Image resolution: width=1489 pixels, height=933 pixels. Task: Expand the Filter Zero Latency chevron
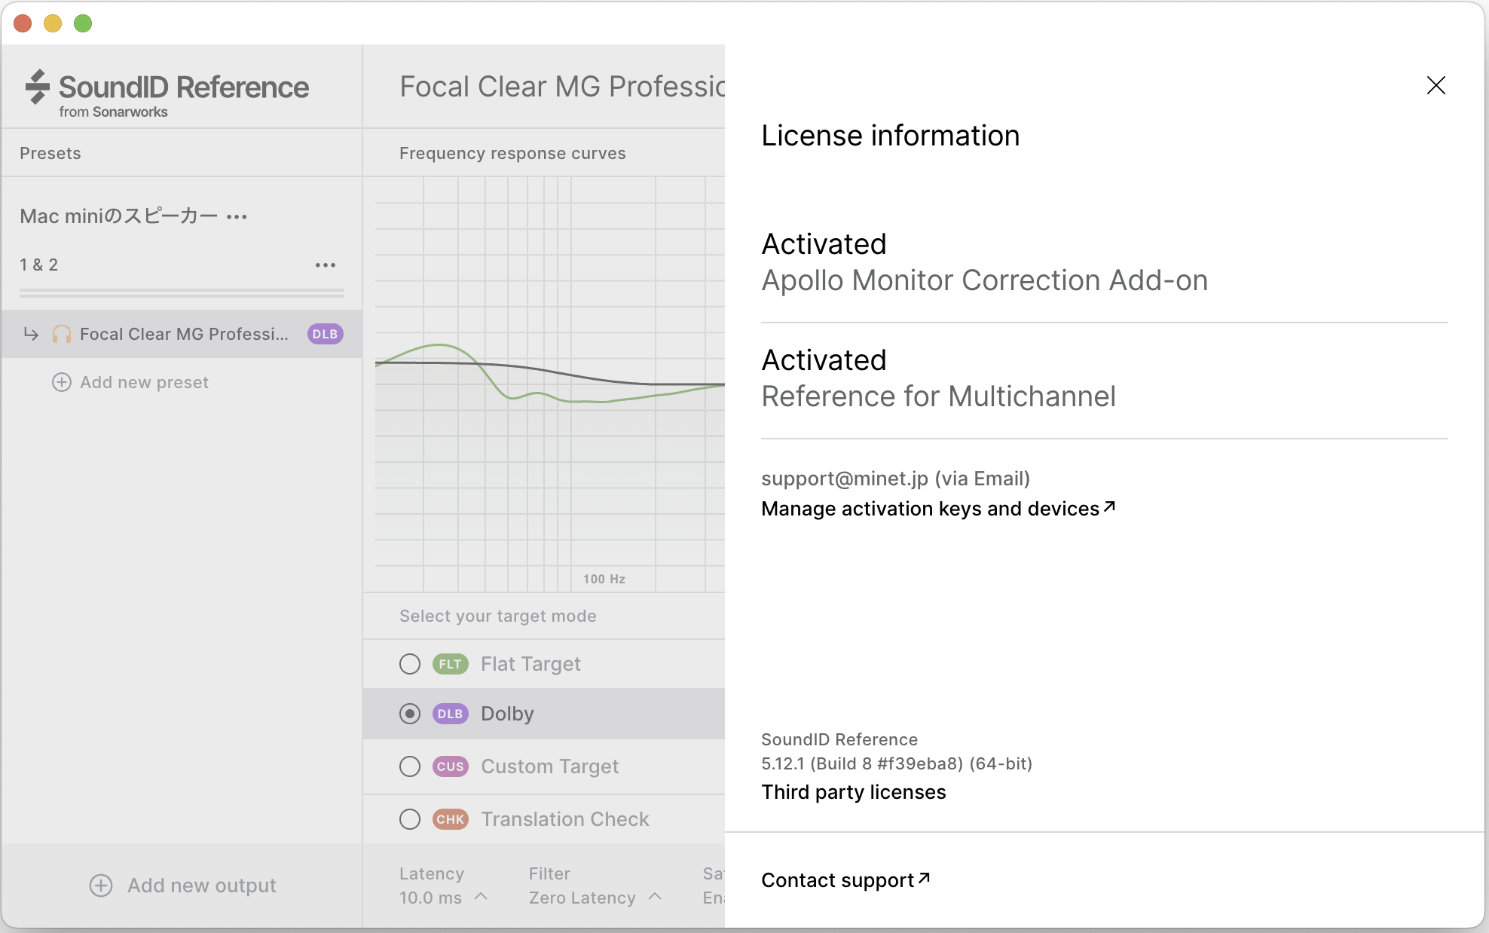[655, 897]
